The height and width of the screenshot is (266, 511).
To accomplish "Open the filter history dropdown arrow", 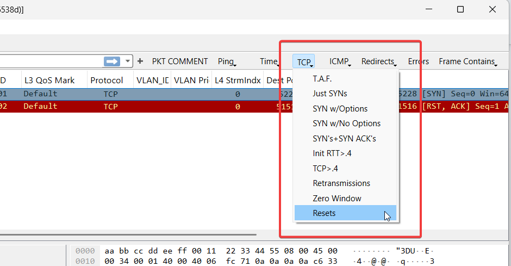I will (x=128, y=61).
